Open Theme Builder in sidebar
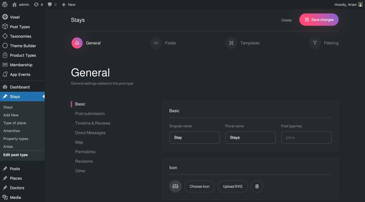 click(23, 46)
